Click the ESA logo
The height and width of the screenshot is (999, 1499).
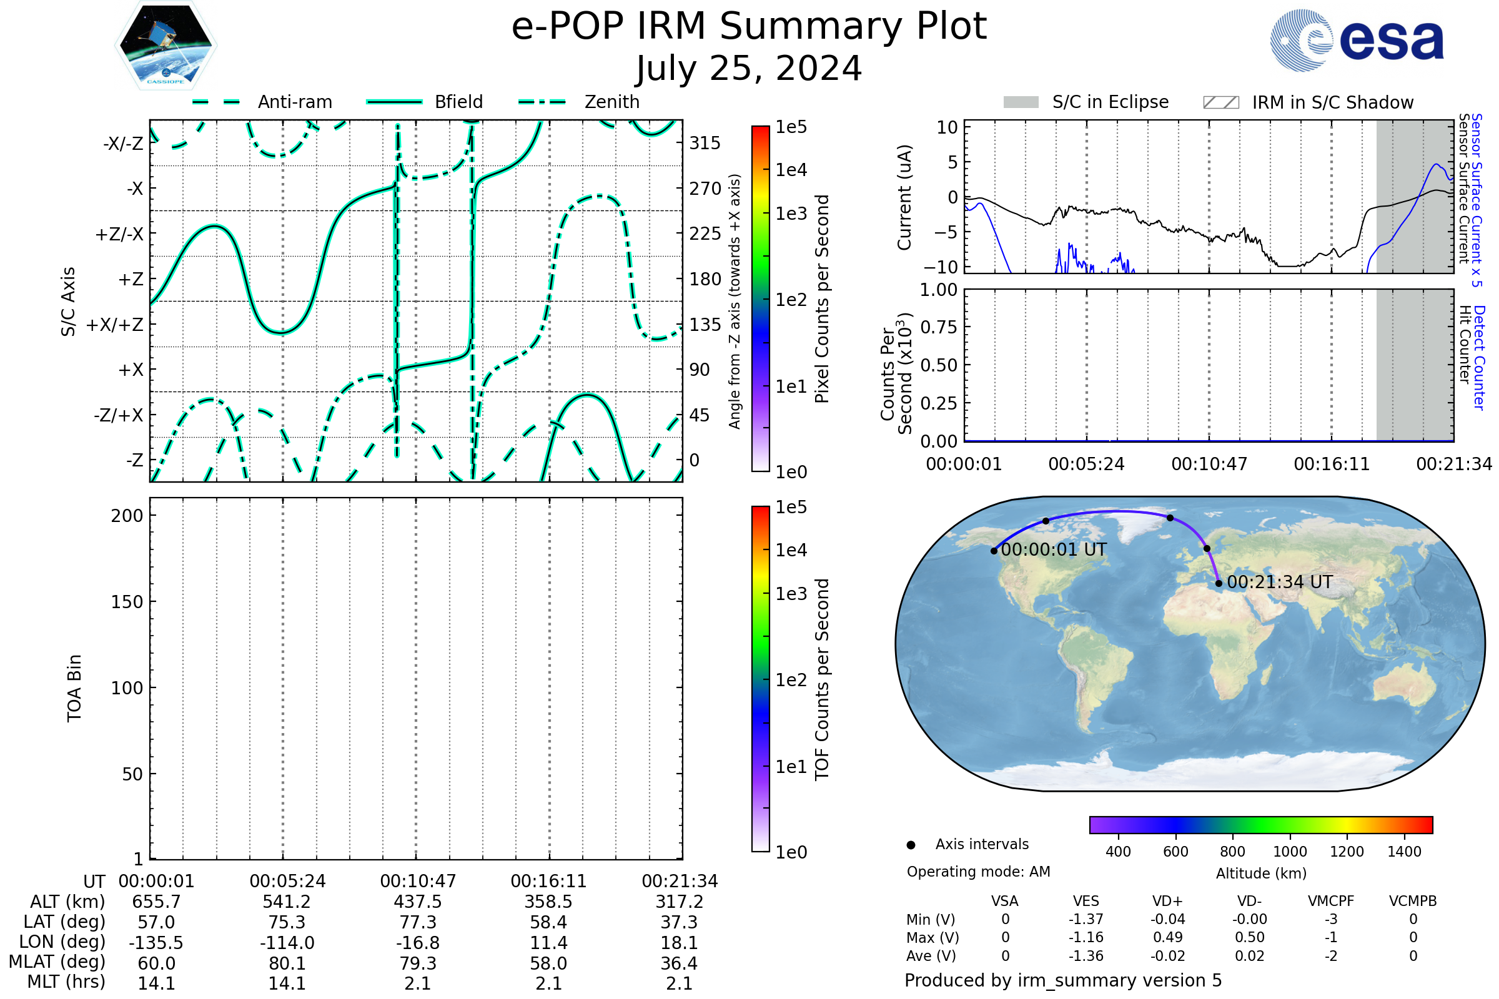(1356, 41)
